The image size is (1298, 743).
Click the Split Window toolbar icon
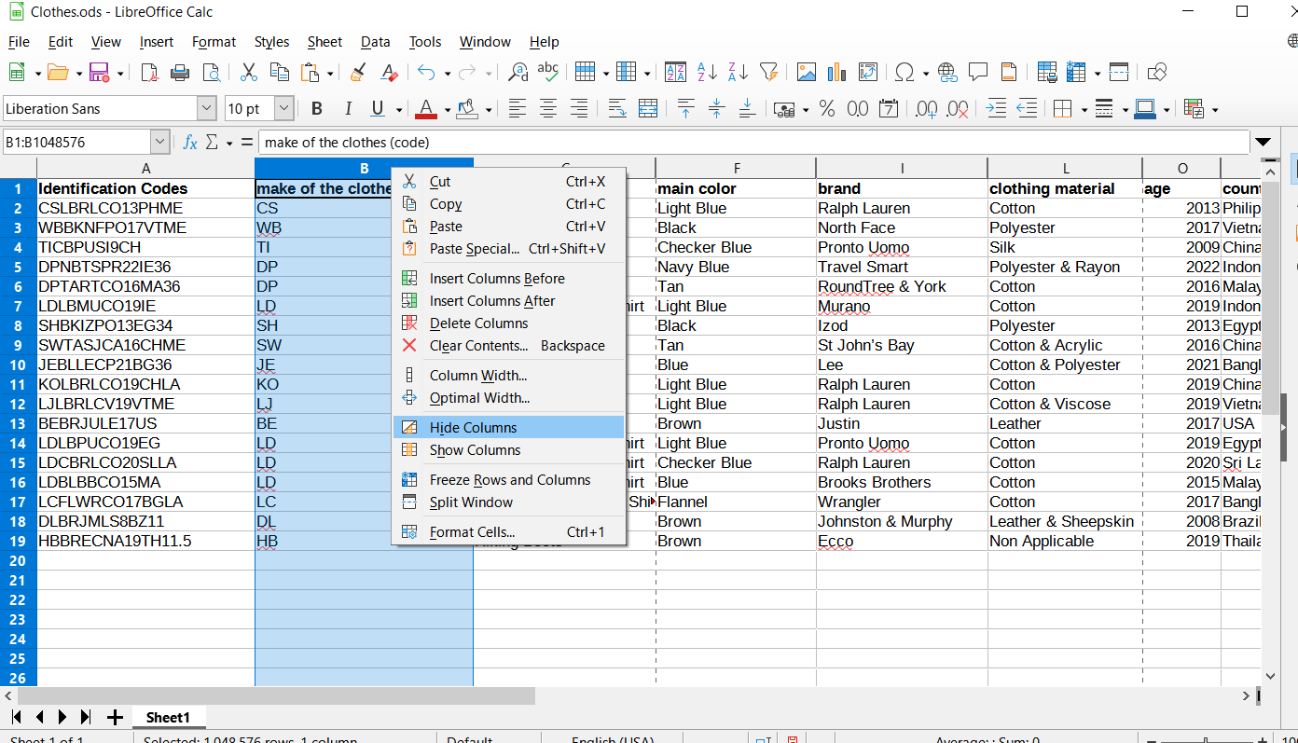[x=1119, y=72]
